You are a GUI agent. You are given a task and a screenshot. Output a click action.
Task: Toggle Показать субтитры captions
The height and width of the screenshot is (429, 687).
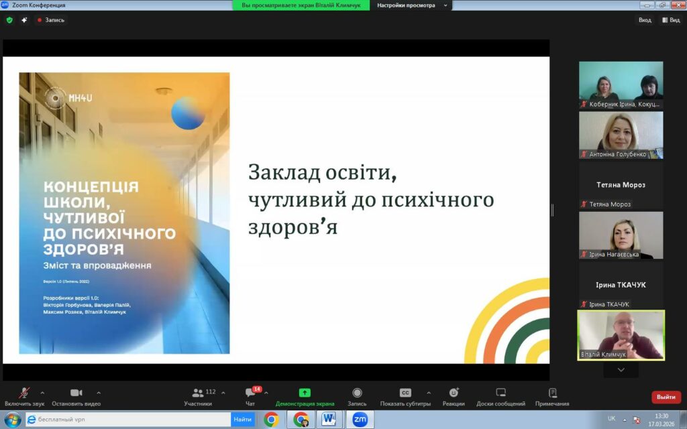point(405,393)
